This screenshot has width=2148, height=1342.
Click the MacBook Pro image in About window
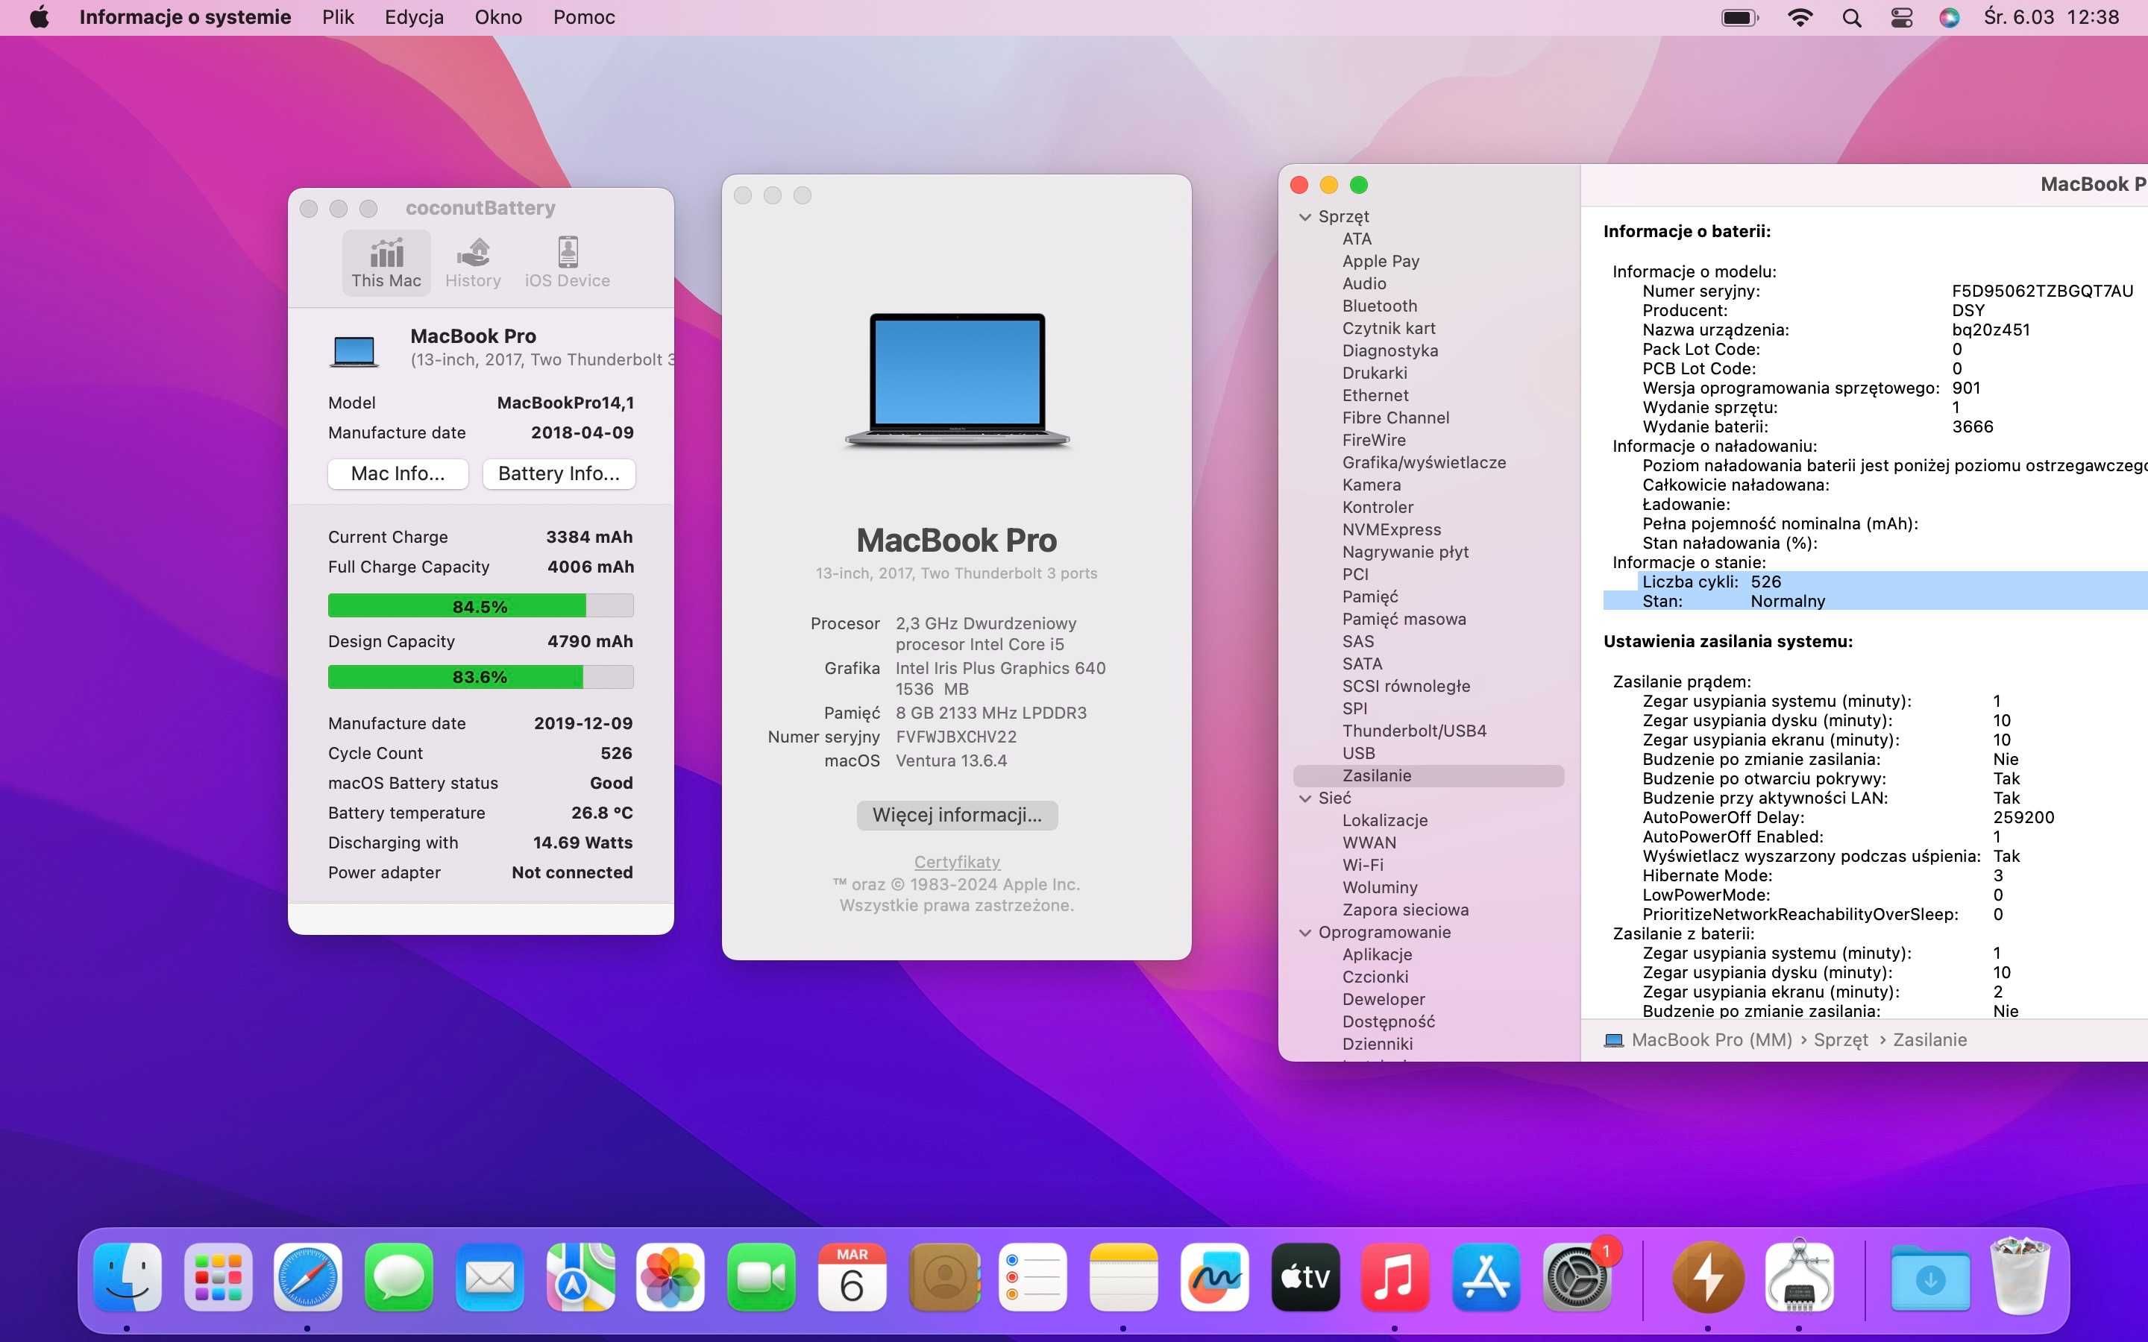(957, 380)
